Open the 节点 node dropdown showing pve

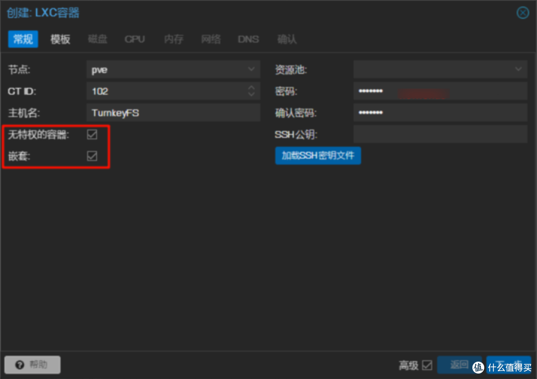coord(173,69)
